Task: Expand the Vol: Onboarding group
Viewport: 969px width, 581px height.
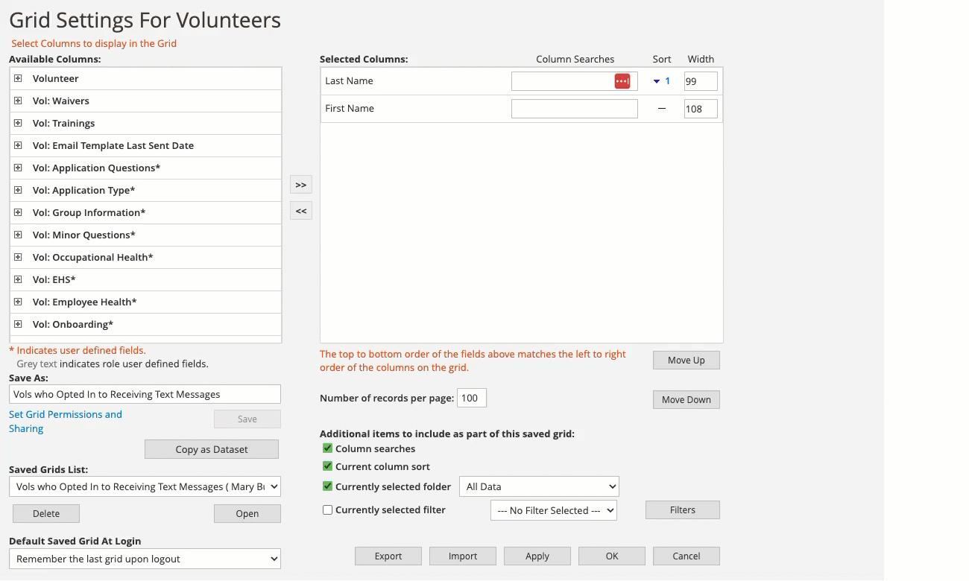Action: coord(18,324)
